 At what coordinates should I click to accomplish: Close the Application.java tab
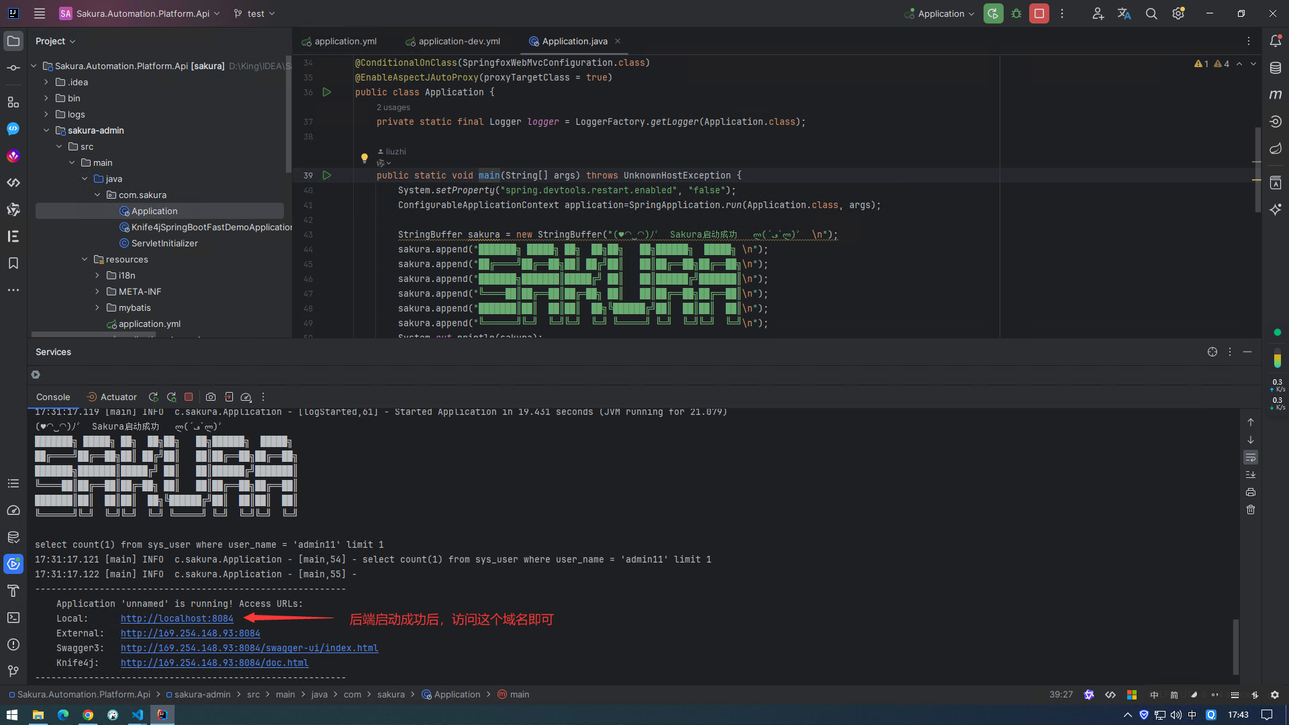point(618,41)
